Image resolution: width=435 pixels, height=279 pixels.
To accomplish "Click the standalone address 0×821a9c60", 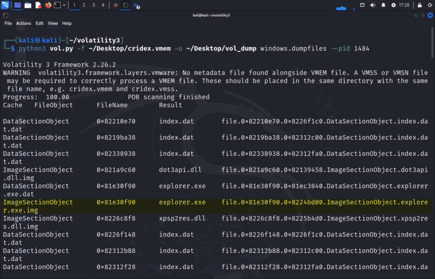I will 116,170.
